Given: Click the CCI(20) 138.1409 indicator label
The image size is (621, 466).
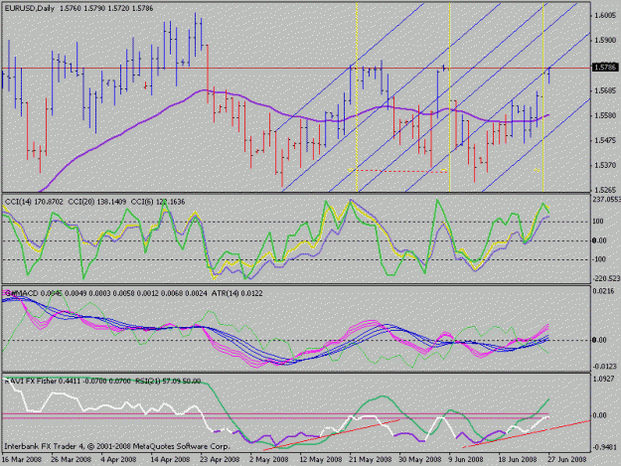Looking at the screenshot, I should coord(97,202).
